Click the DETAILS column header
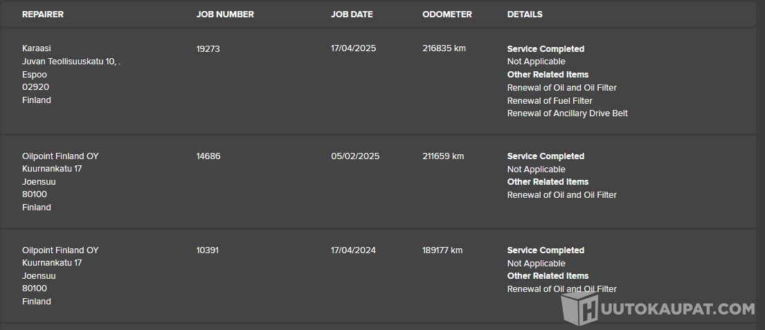This screenshot has height=330, width=765. click(525, 15)
